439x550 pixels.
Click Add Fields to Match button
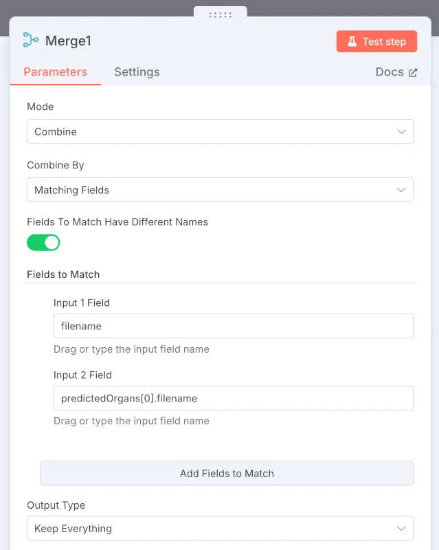pos(227,473)
